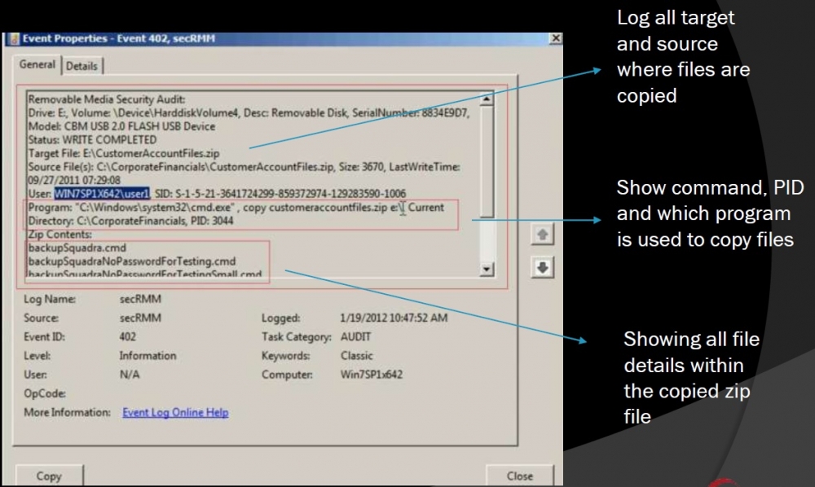This screenshot has height=487, width=815.
Task: Click the User value N/A
Action: click(130, 375)
